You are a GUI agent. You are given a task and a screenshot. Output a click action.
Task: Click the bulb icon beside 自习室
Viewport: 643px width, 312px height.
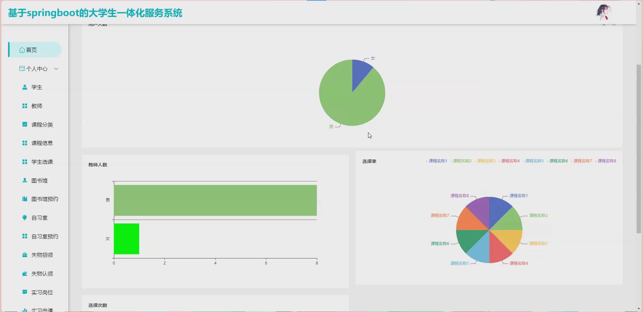click(24, 218)
